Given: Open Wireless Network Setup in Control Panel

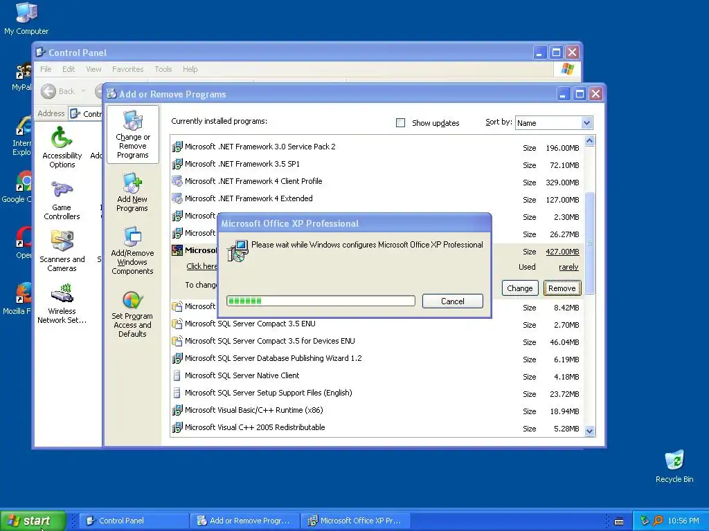Looking at the screenshot, I should point(62,304).
